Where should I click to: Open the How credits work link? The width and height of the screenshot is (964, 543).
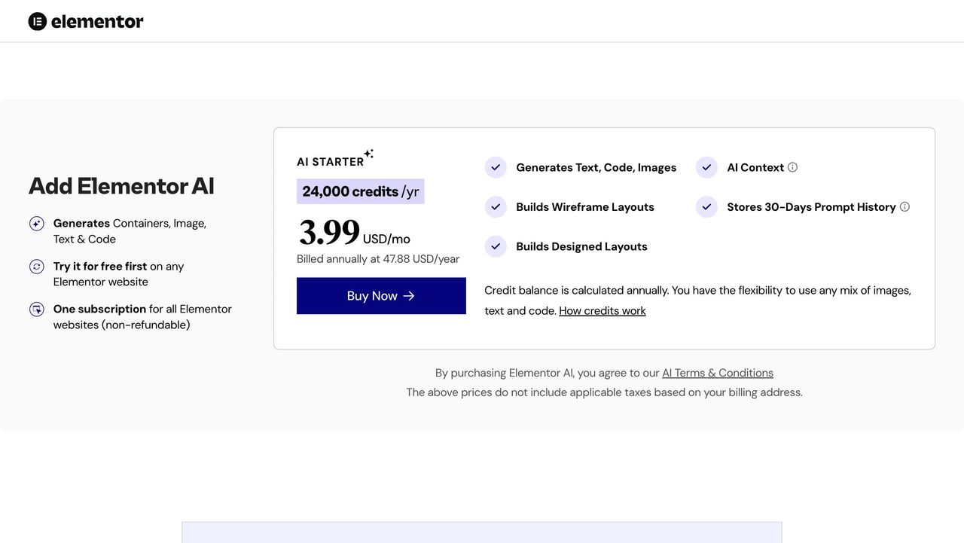click(602, 310)
